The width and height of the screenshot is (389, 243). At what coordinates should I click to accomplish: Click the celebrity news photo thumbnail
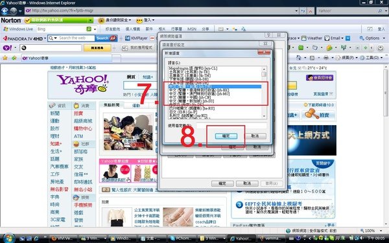128,132
